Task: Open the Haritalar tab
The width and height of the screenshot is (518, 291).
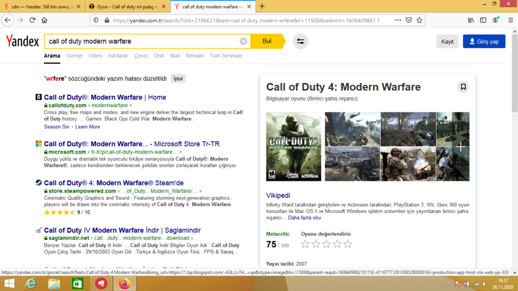Action: tap(118, 56)
